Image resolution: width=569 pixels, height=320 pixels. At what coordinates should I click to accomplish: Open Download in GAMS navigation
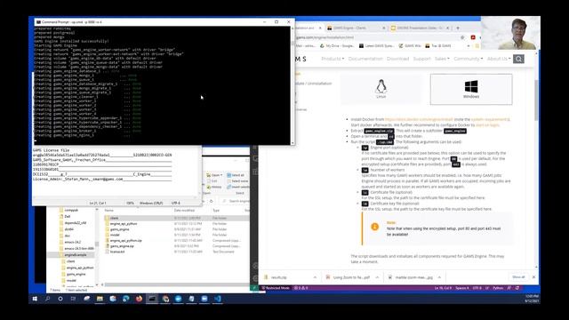coord(397,59)
